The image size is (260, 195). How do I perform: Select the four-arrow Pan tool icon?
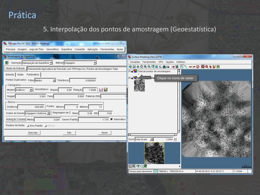point(138,67)
